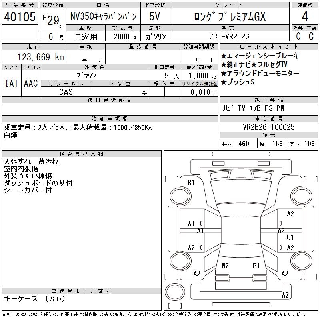The width and height of the screenshot is (320, 320).
Task: Click the model code CBF-VR2E26
Action: 229,36
